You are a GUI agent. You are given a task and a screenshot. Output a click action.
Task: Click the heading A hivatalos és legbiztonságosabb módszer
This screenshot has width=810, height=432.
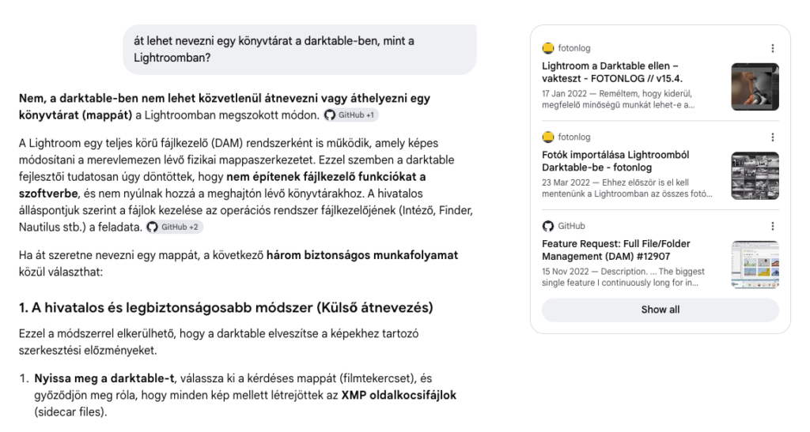[225, 308]
